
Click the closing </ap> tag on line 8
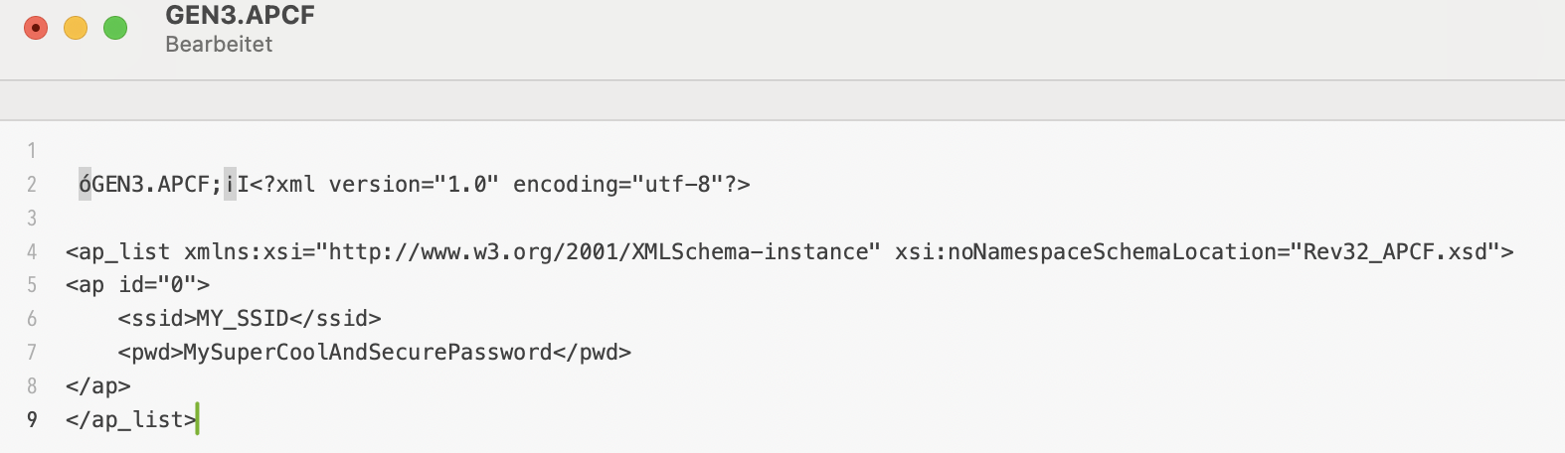97,386
